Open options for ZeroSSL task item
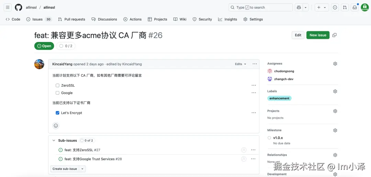This screenshot has width=371, height=177. coord(254,86)
